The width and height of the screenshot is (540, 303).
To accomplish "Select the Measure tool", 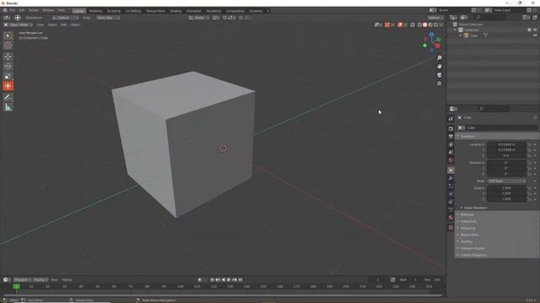I will (x=8, y=108).
